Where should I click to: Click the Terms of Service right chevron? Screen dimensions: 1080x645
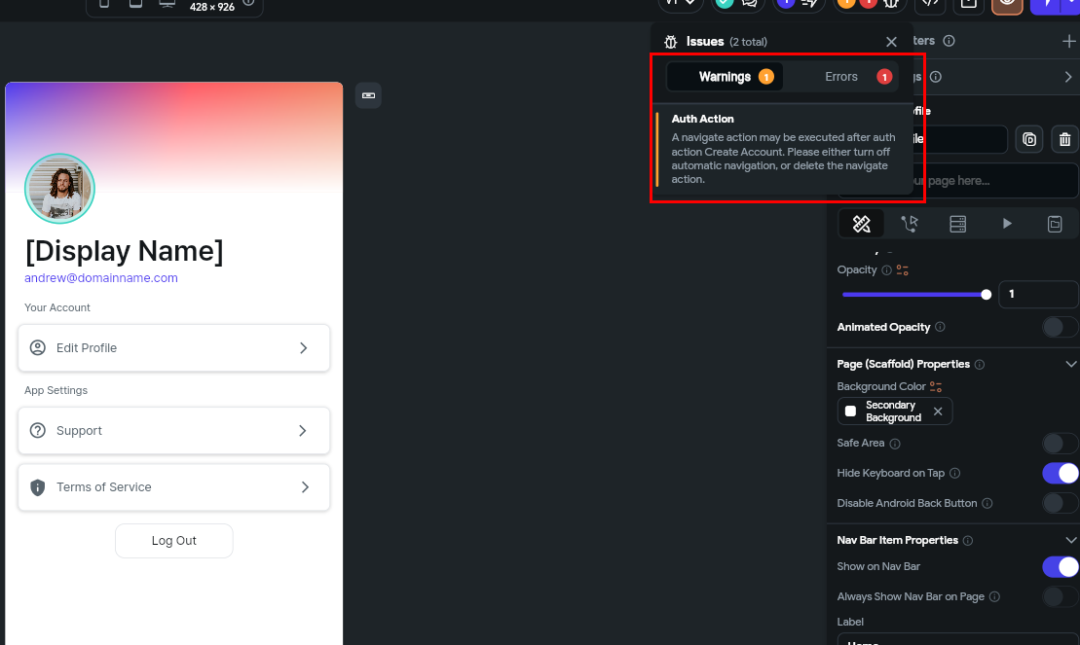pos(305,487)
